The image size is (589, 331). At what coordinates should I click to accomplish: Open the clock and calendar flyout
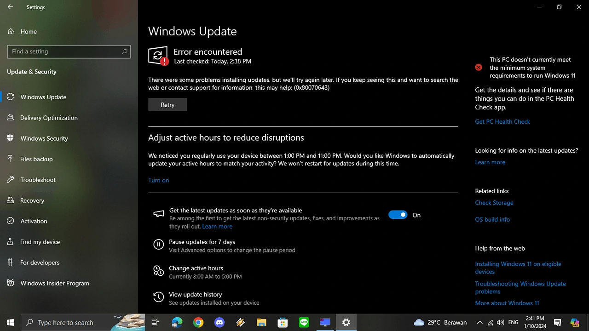[535, 322]
